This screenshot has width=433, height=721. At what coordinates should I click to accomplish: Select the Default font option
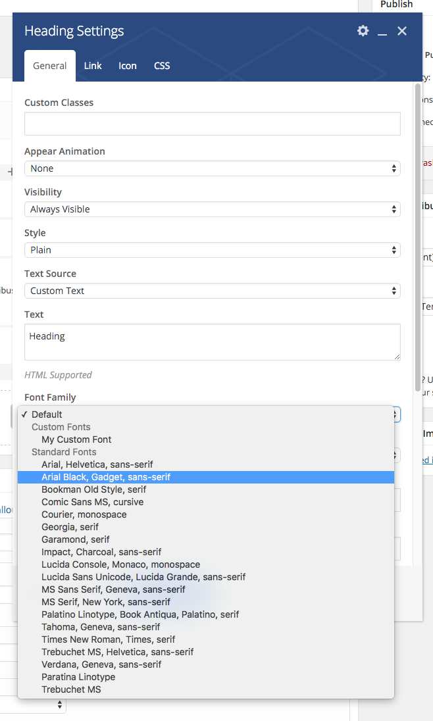pos(47,414)
